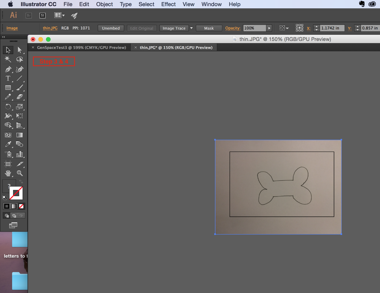
Task: Set stroke to None
Action: coord(21,206)
